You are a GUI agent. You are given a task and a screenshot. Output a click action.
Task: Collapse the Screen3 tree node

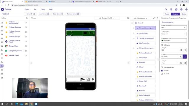(132, 23)
